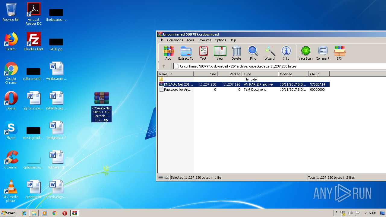Go up one folder level arrow
This screenshot has width=386, height=217.
[x=164, y=66]
